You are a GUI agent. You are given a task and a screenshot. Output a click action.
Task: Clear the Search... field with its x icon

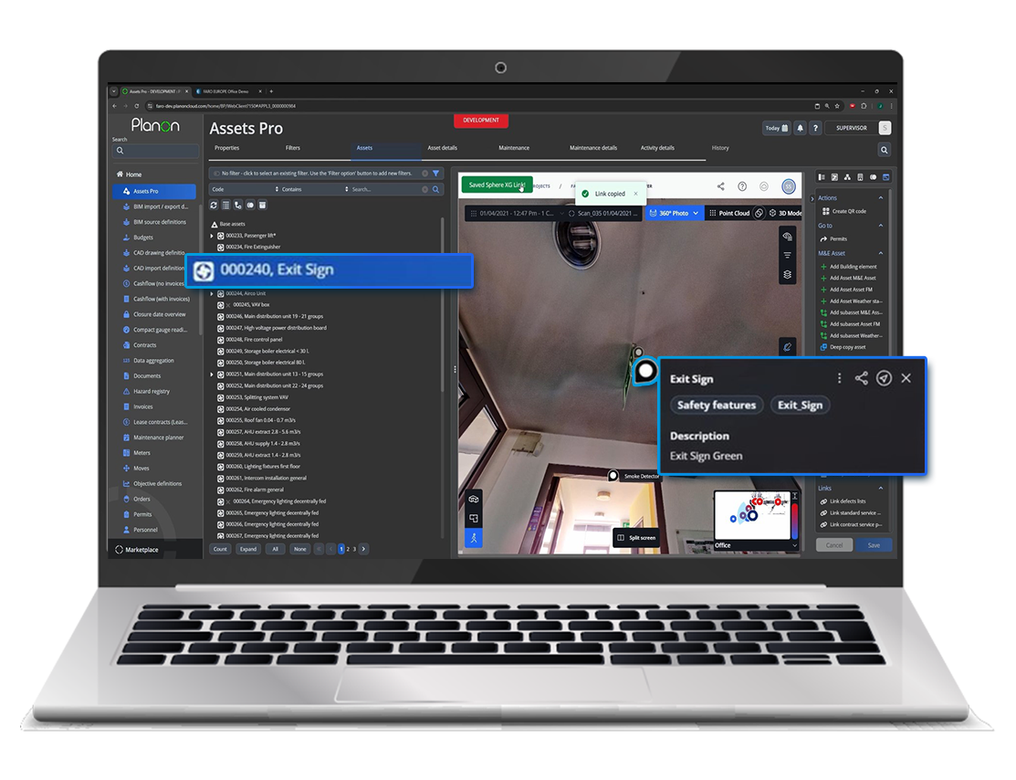click(x=425, y=189)
